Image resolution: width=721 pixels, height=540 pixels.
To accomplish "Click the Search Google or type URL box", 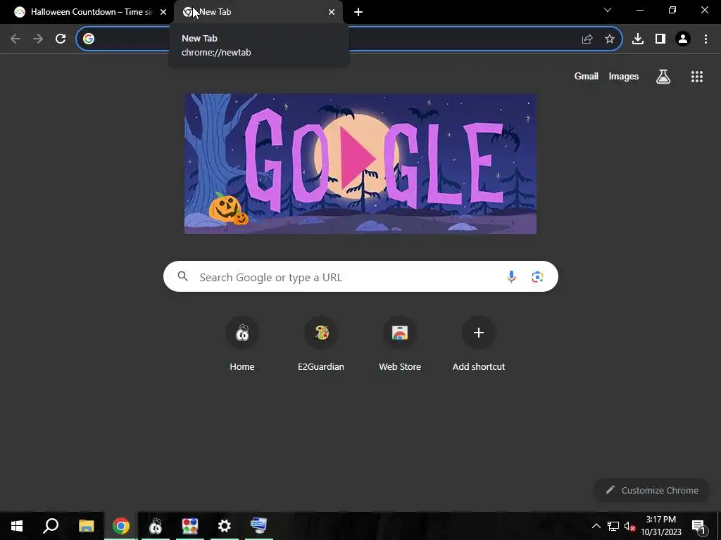I will pyautogui.click(x=360, y=276).
